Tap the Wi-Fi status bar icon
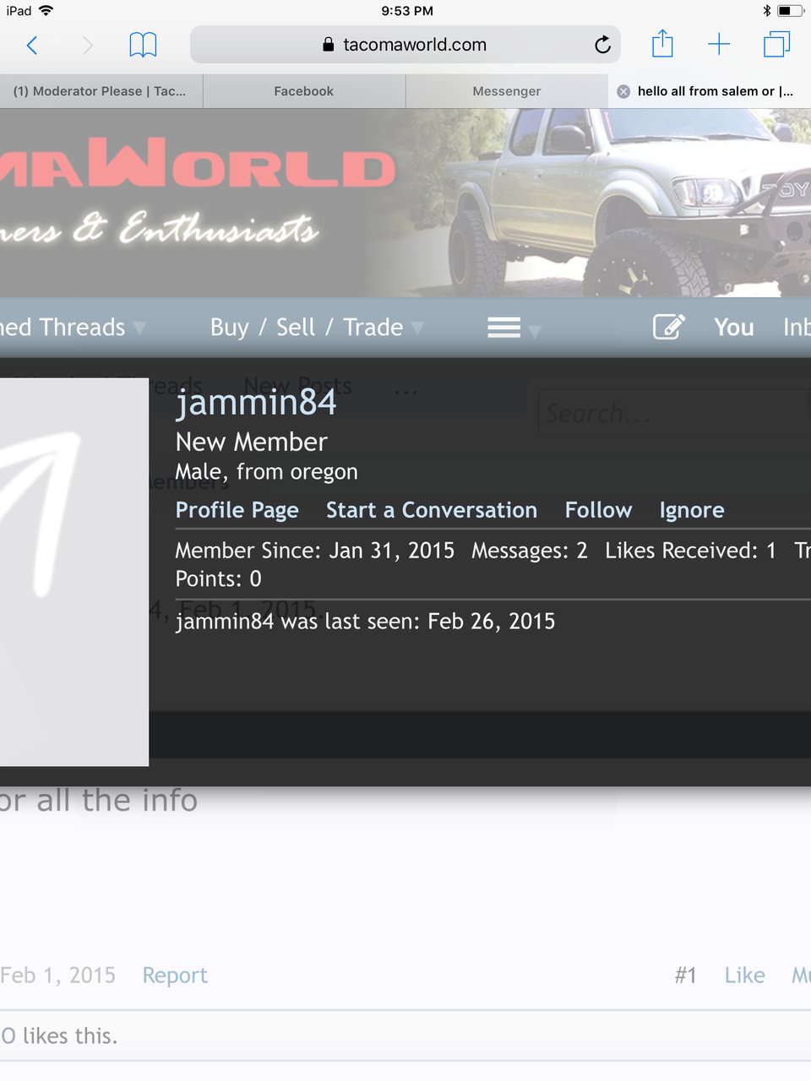The image size is (811, 1081). pos(46,11)
